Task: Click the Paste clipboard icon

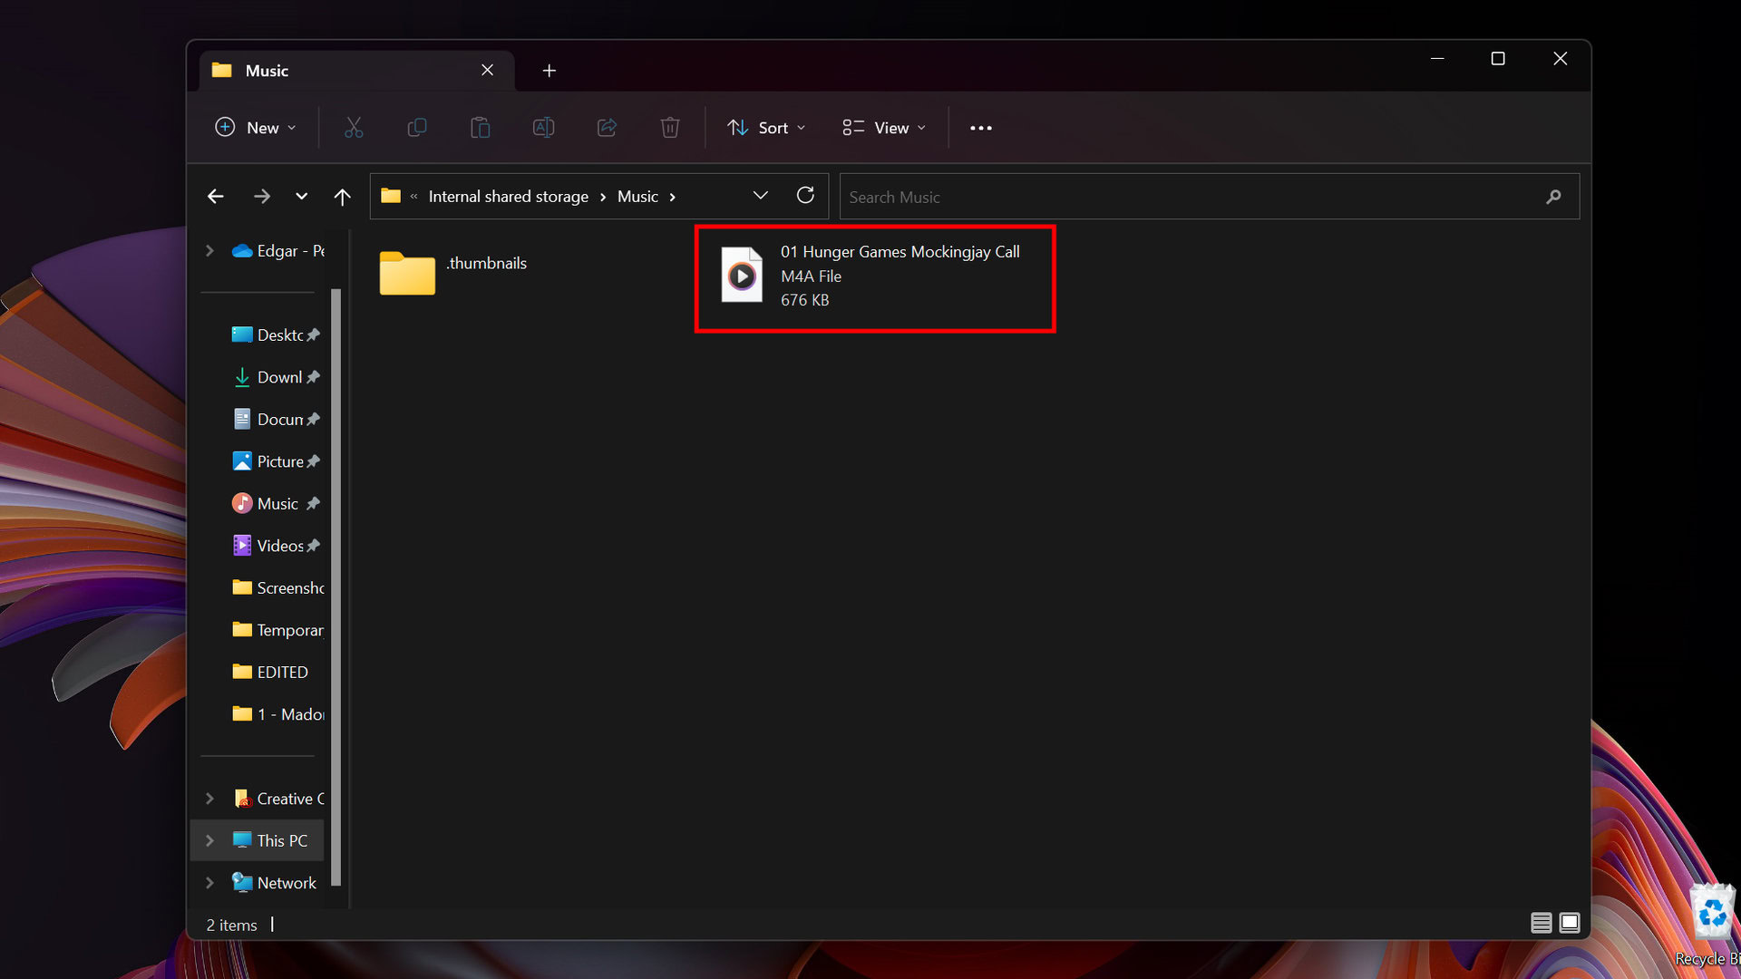Action: [x=481, y=128]
